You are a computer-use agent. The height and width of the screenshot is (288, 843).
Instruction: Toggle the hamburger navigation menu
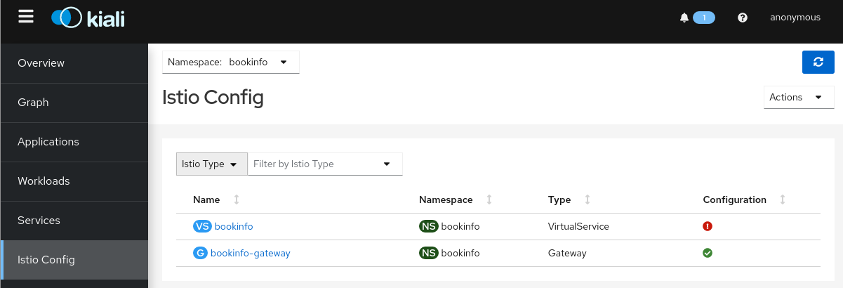26,17
